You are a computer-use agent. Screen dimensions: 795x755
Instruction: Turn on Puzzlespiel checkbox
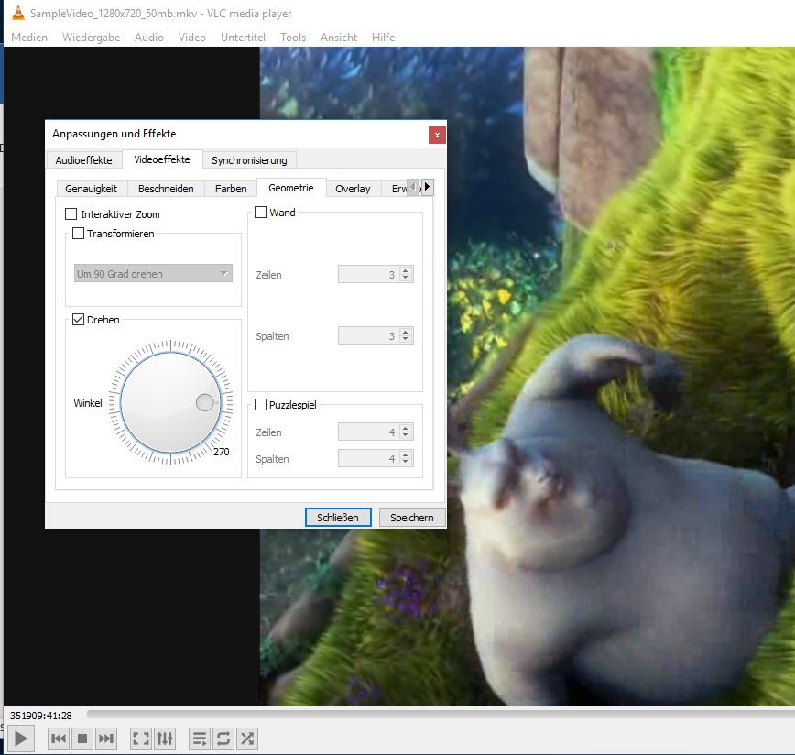260,405
